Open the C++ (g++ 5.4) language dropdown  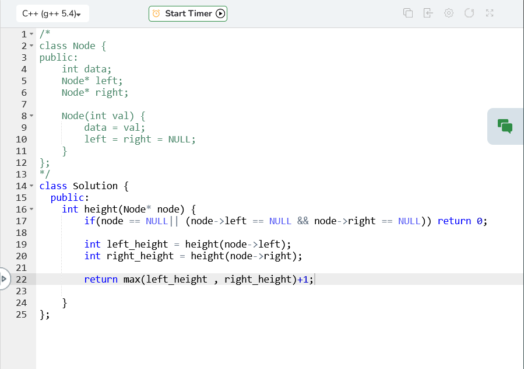pos(52,13)
